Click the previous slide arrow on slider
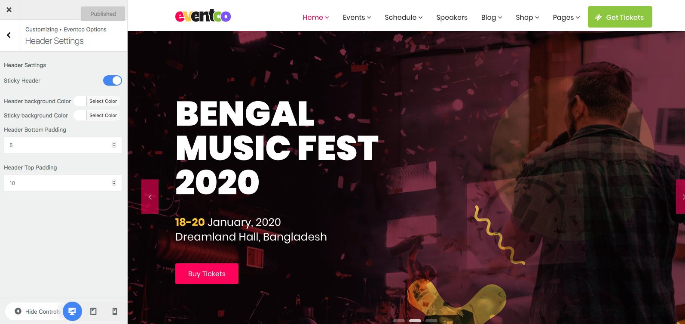685x324 pixels. coord(150,197)
